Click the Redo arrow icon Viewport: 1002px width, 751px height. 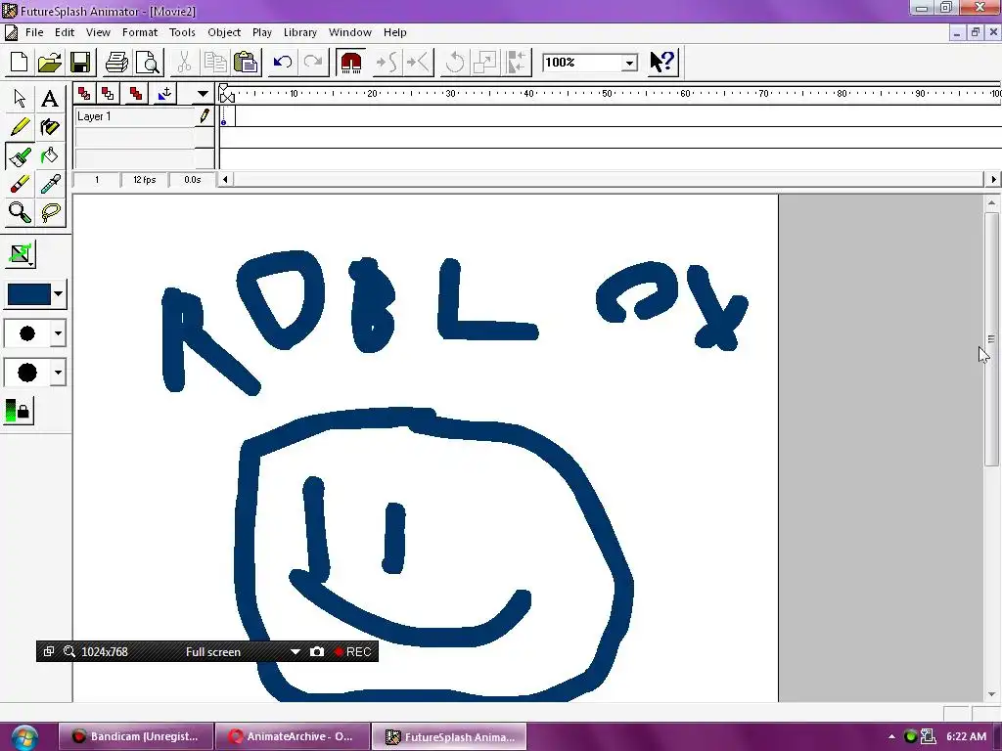(313, 62)
